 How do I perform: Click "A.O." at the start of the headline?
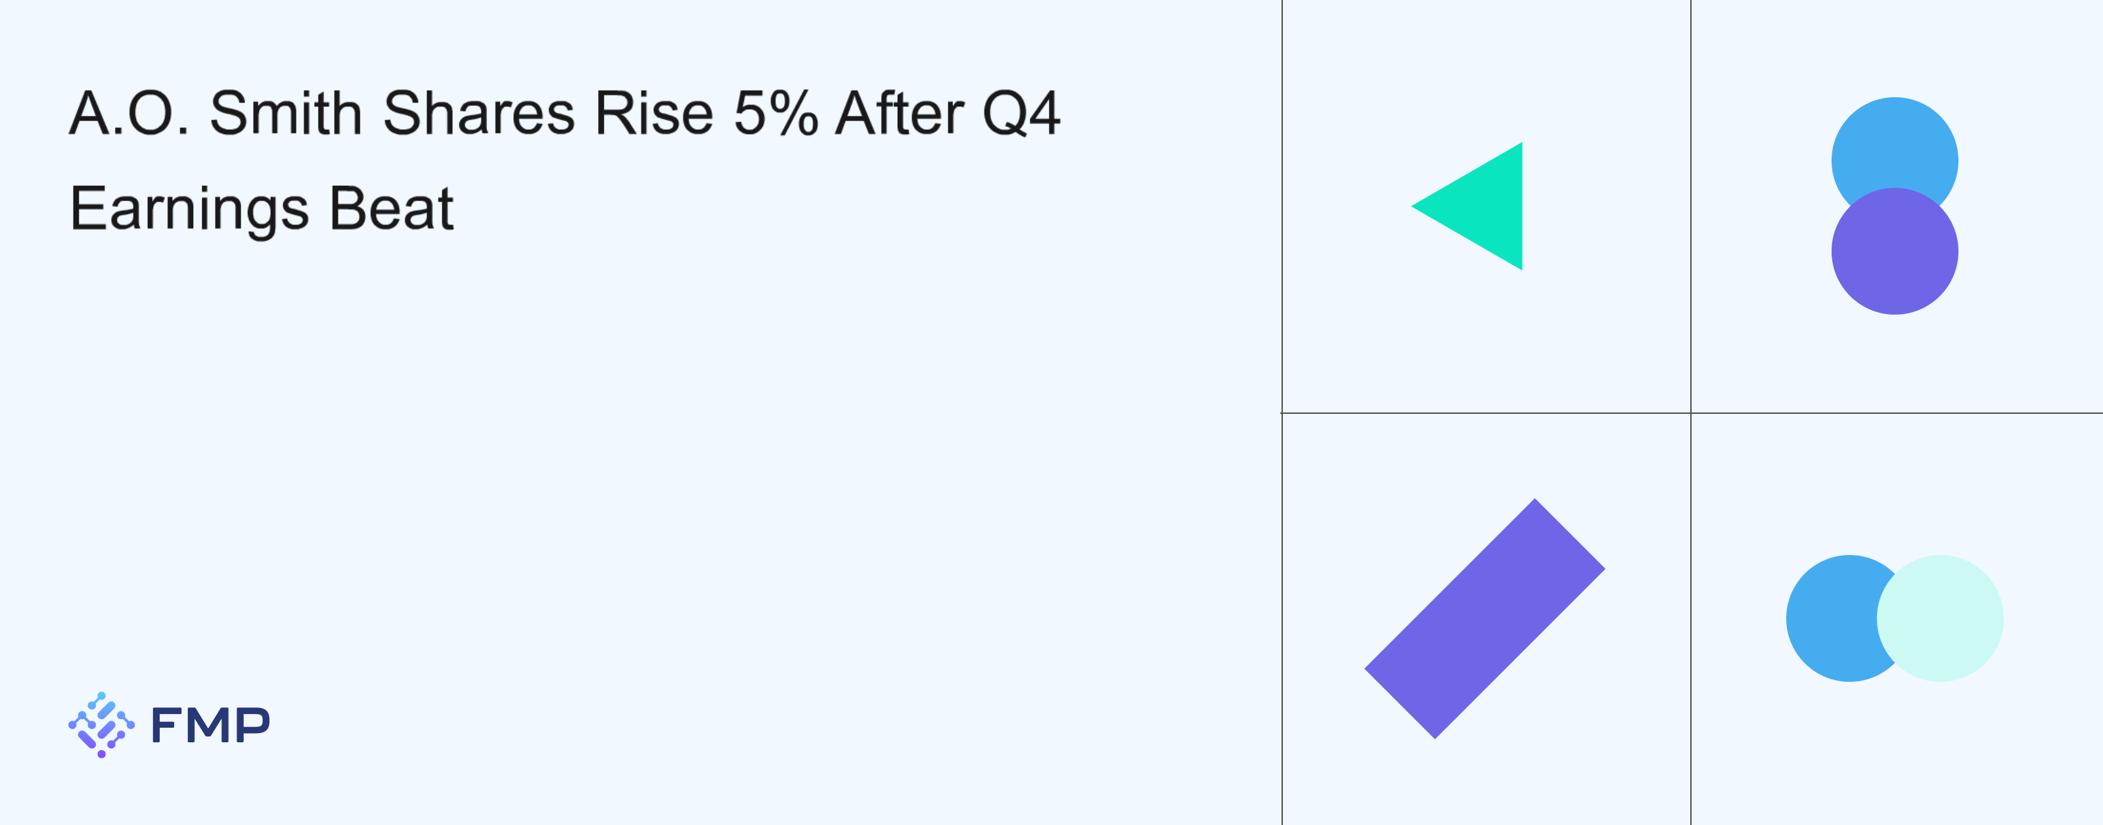[129, 112]
